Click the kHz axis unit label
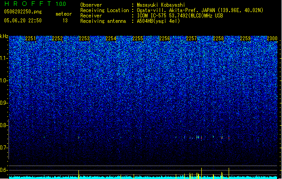282x179 pixels. pyautogui.click(x=4, y=36)
